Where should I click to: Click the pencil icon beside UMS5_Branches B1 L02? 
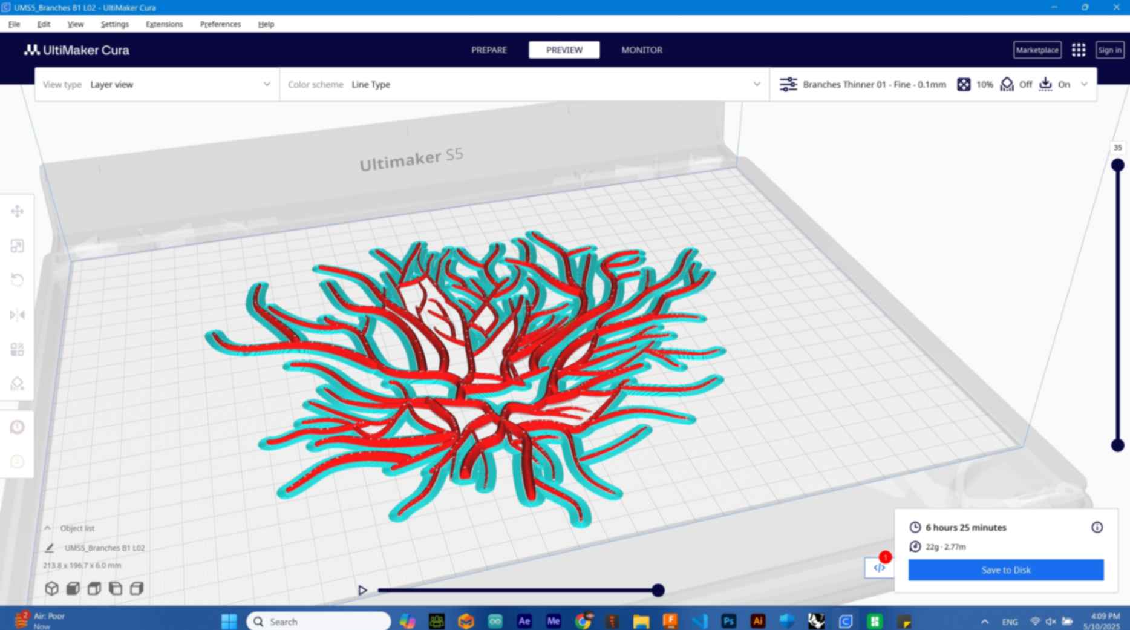(x=50, y=548)
